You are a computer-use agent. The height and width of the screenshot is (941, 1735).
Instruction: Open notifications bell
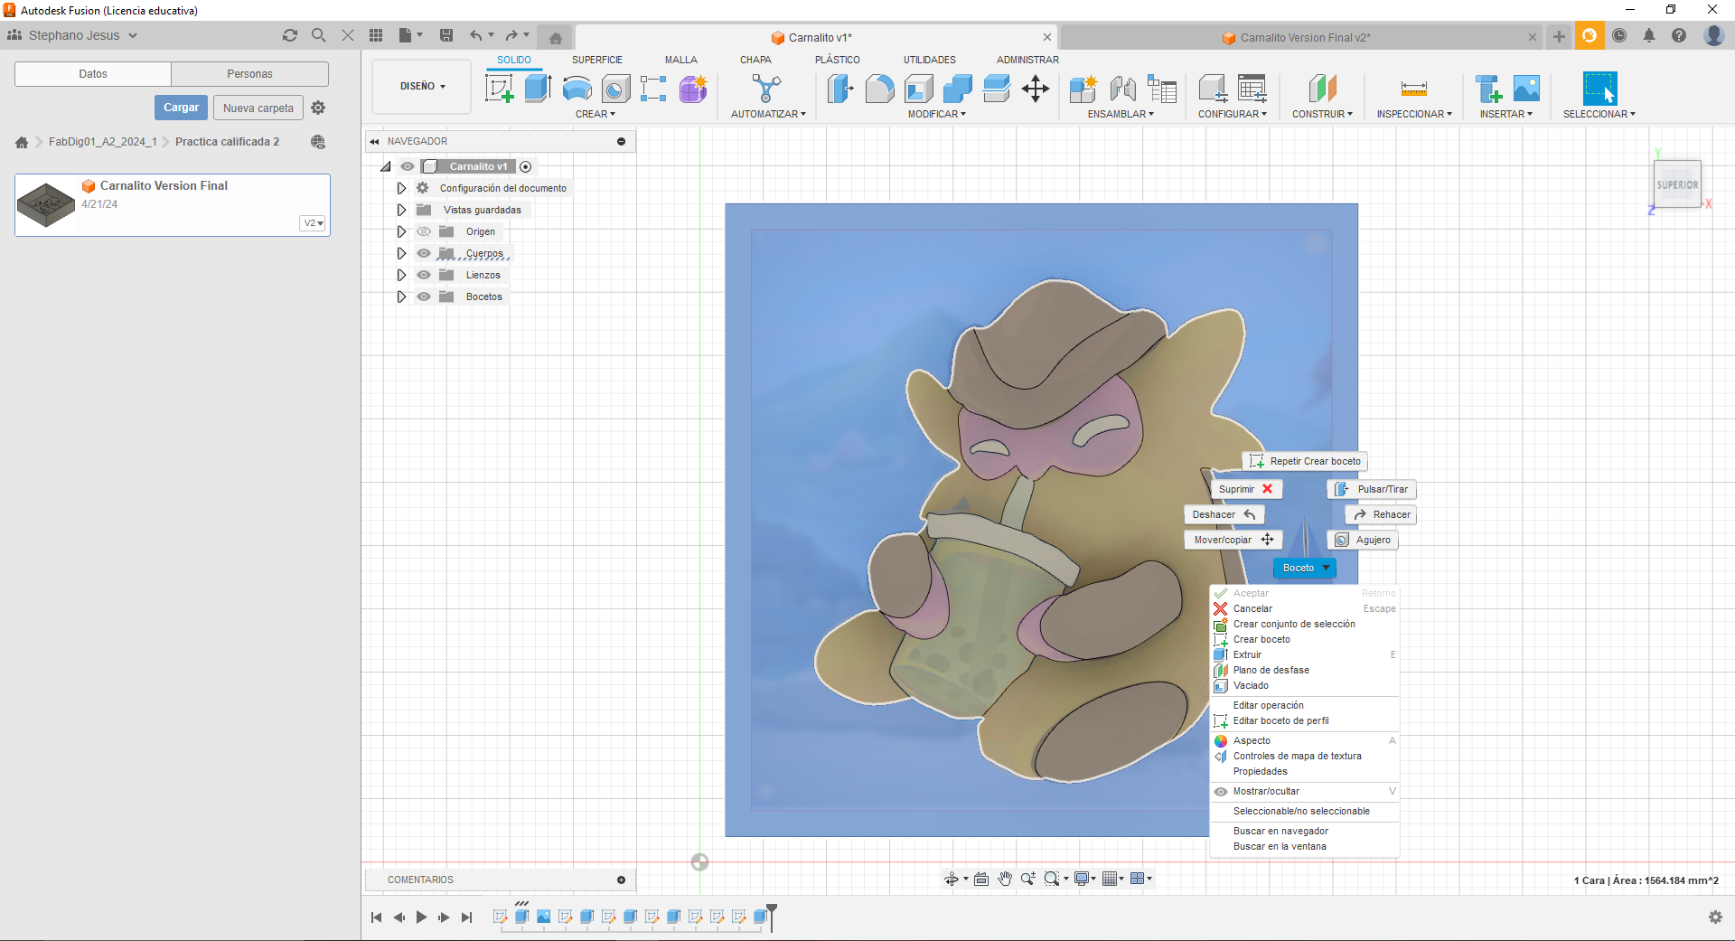1649,35
